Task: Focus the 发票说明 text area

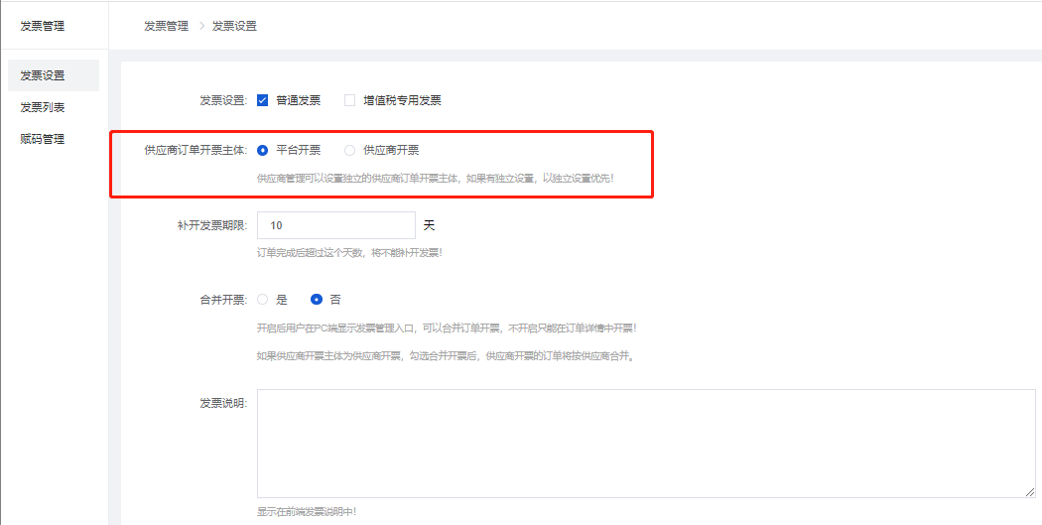Action: click(x=645, y=443)
